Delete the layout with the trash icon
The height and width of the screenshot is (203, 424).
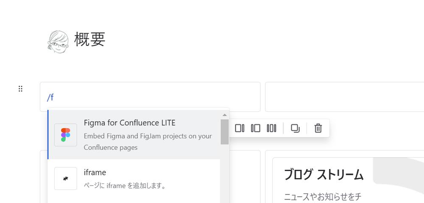(318, 128)
